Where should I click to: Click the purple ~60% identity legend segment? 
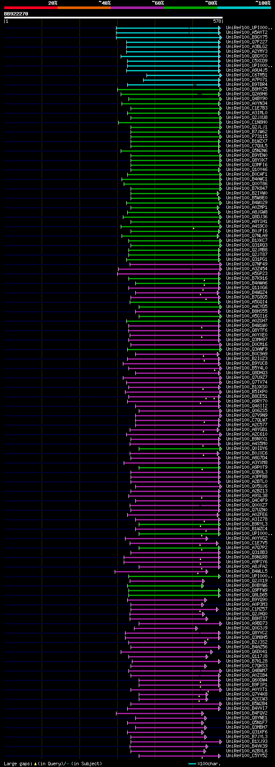(x=137, y=8)
